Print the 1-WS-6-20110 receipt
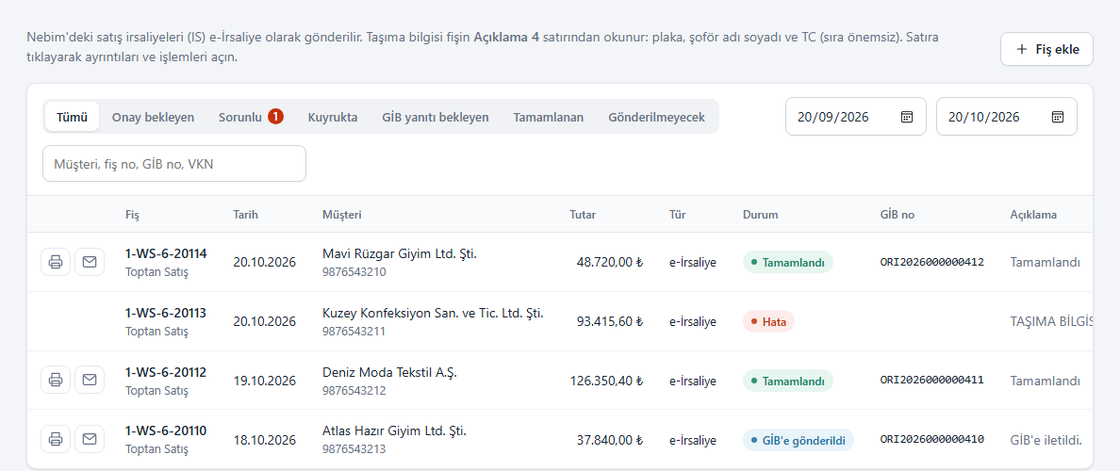Image resolution: width=1120 pixels, height=471 pixels. 56,439
